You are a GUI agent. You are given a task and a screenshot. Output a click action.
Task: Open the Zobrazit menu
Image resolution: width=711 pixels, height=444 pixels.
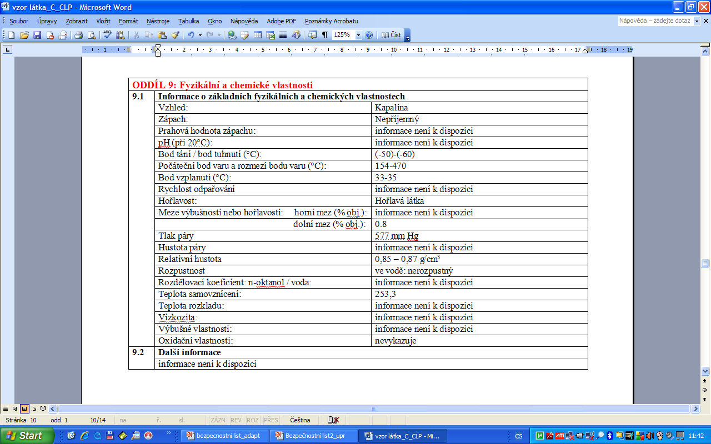click(x=76, y=21)
